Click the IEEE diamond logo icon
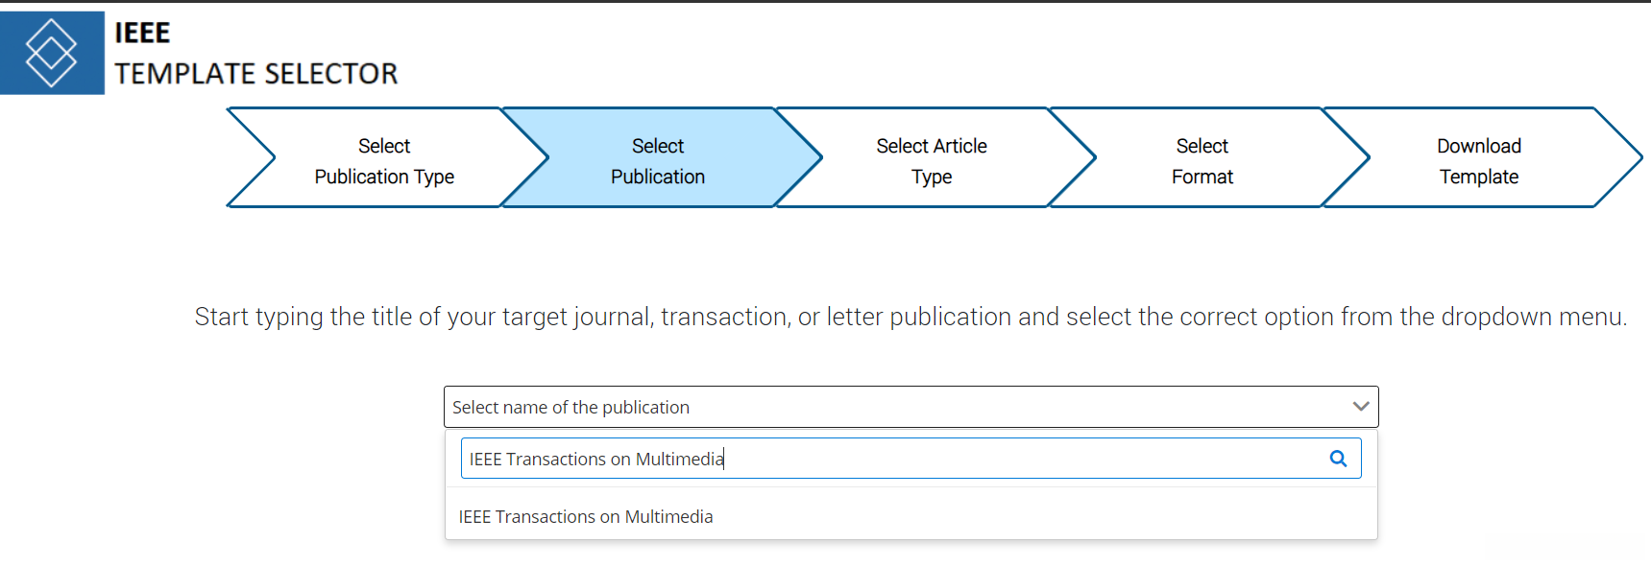 pyautogui.click(x=52, y=53)
